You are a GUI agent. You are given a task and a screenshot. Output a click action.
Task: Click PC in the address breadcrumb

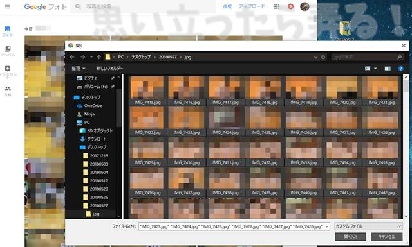point(121,57)
